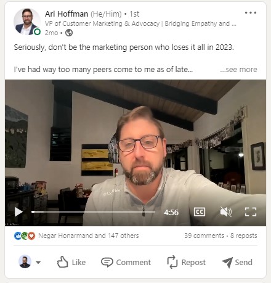The width and height of the screenshot is (271, 283).
Task: Unmute the video sound
Action: point(226,212)
